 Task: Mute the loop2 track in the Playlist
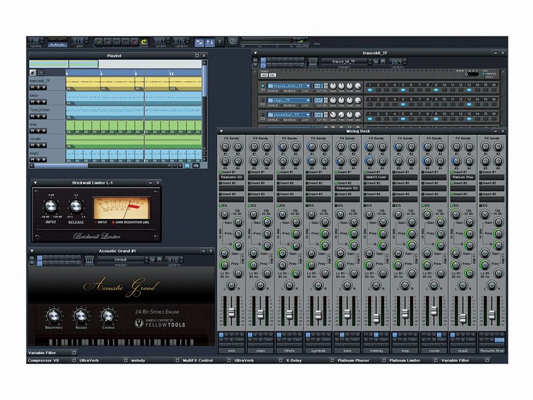coord(33,160)
